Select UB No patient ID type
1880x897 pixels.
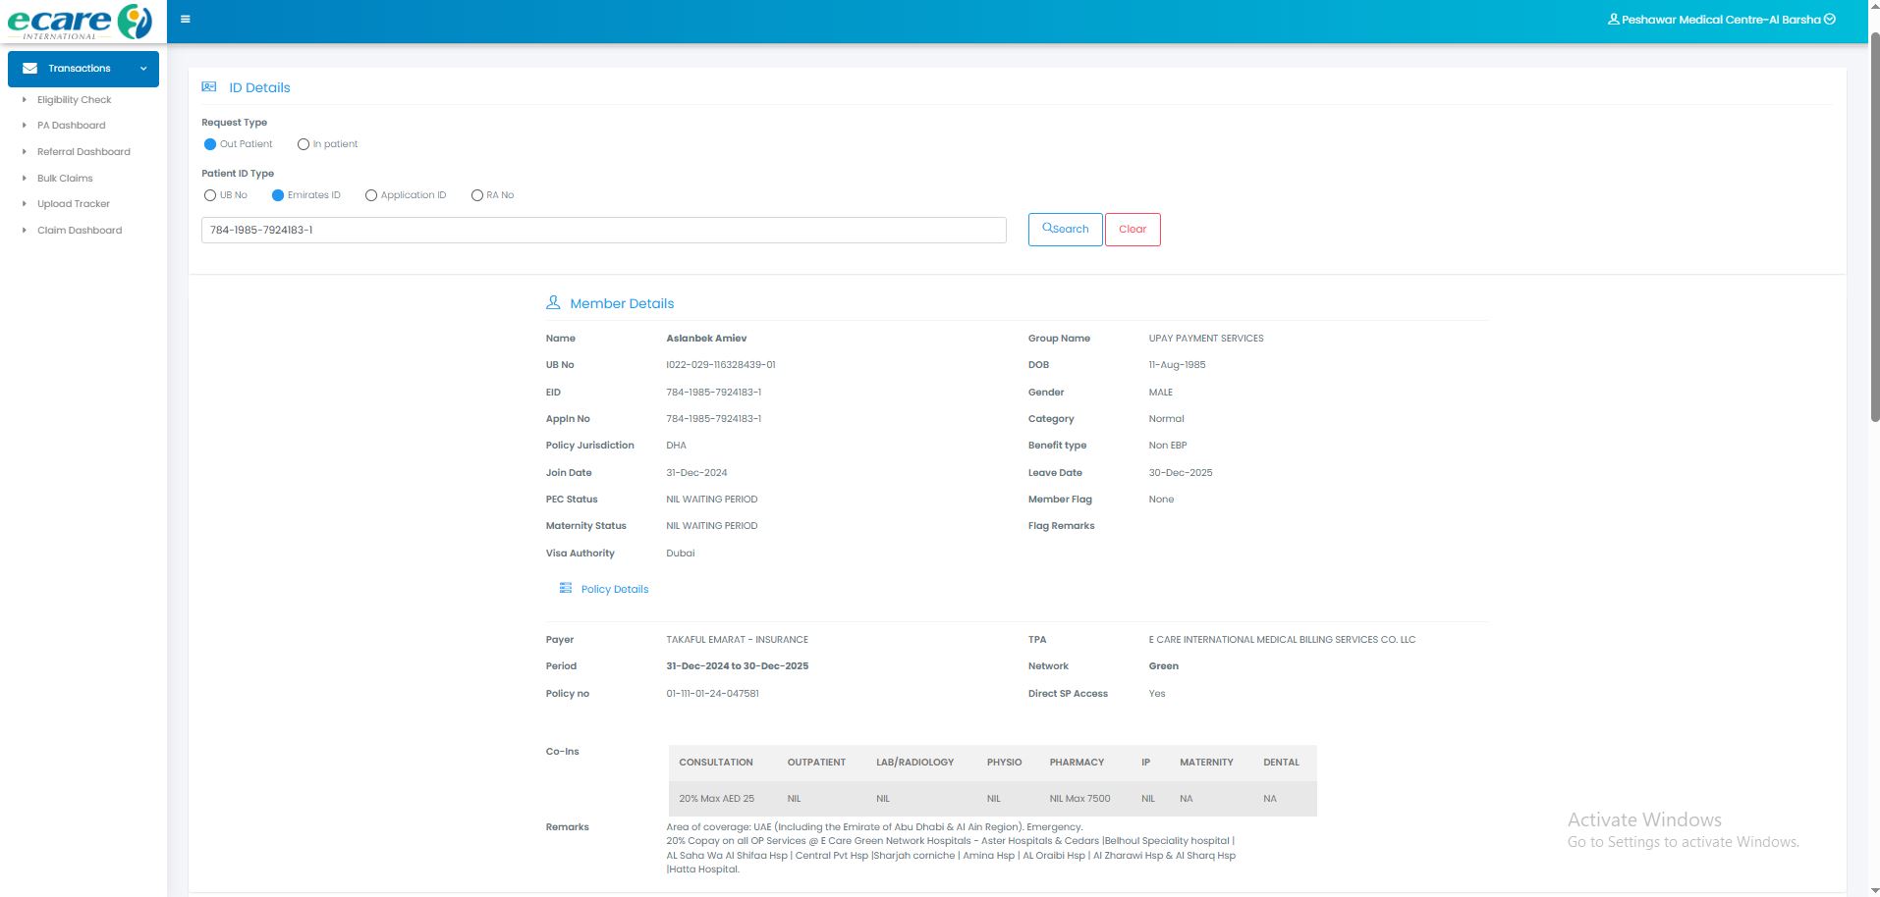[x=210, y=195]
